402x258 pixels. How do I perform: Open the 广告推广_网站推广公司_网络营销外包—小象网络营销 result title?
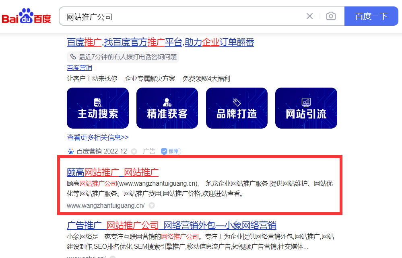click(171, 225)
